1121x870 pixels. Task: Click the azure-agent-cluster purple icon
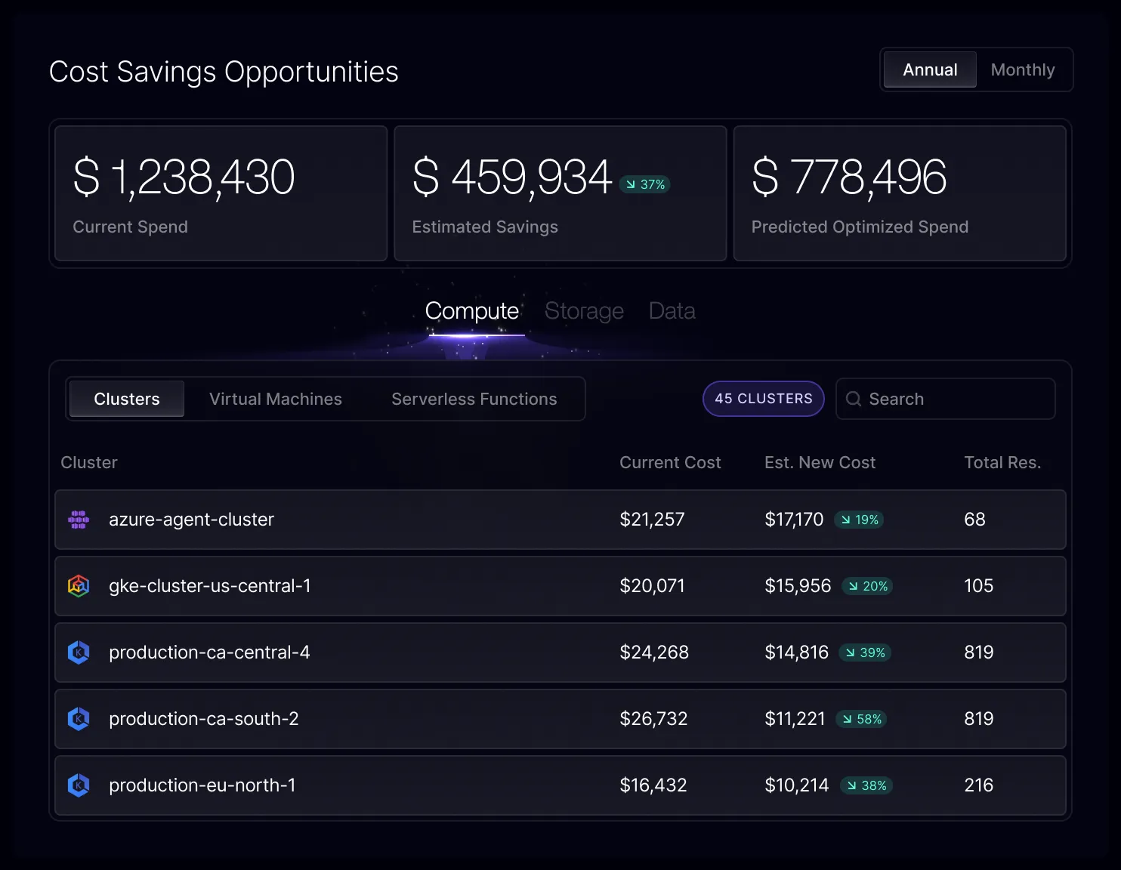[79, 520]
